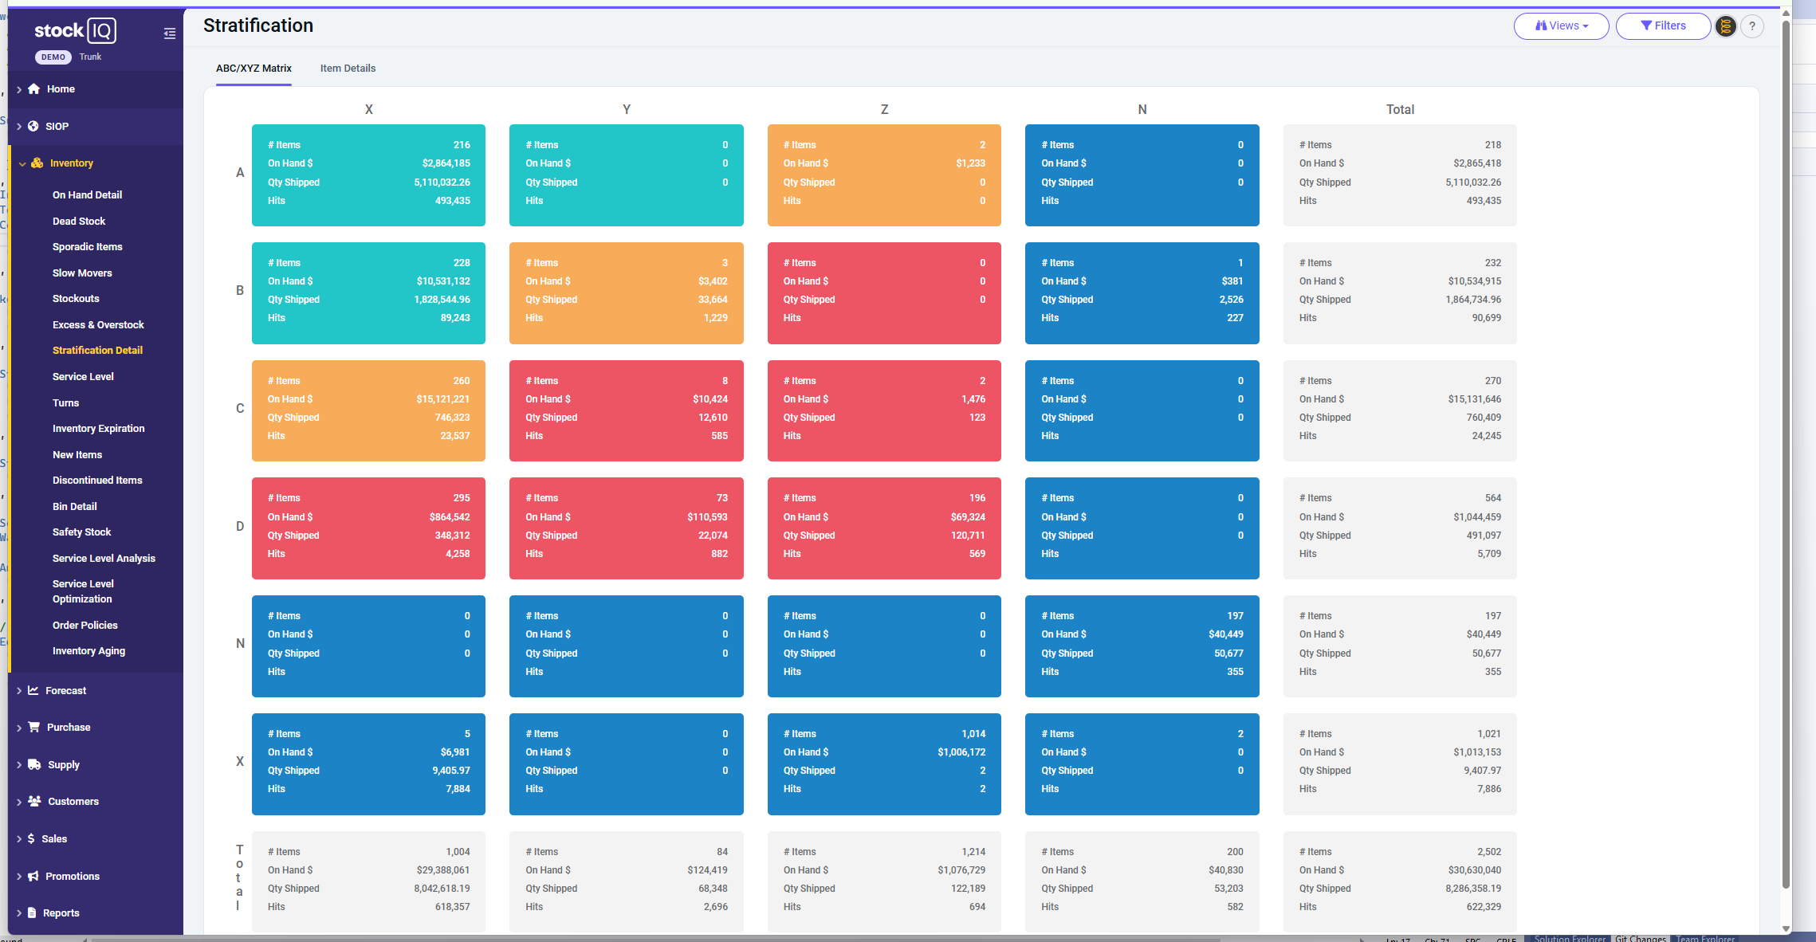
Task: Open the Filters button
Action: click(1663, 26)
